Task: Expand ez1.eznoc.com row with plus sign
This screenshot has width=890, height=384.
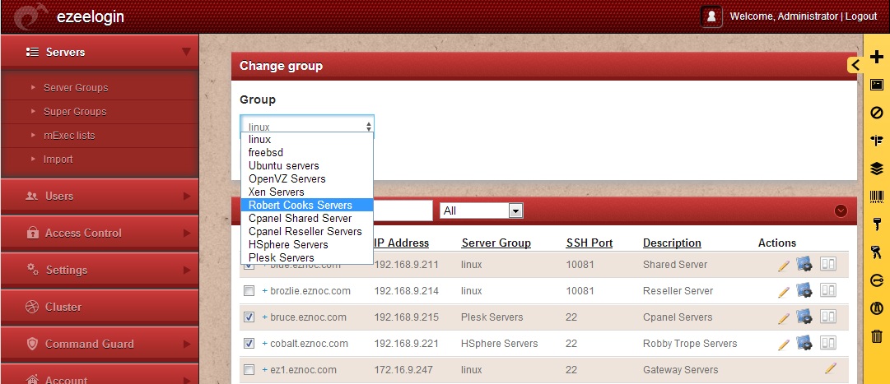Action: coord(264,370)
